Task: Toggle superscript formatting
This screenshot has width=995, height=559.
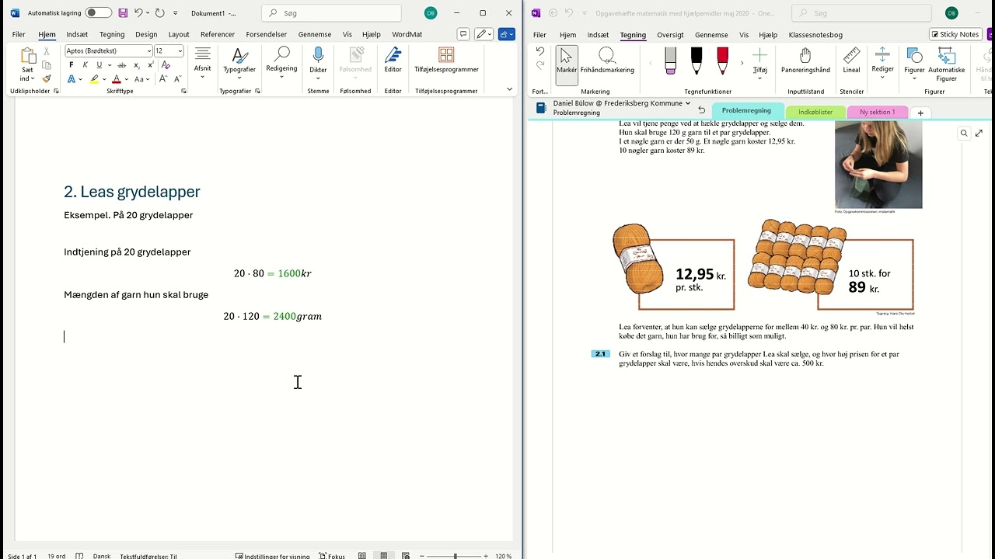Action: tap(150, 65)
